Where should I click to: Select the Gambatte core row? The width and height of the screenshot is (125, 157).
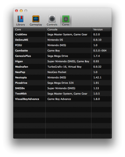point(62,51)
